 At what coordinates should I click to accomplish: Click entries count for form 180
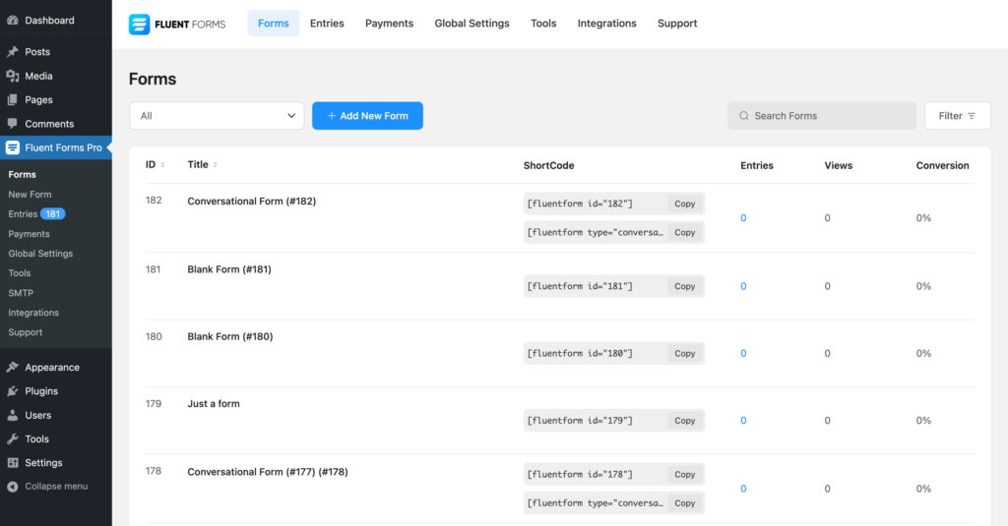pyautogui.click(x=743, y=353)
